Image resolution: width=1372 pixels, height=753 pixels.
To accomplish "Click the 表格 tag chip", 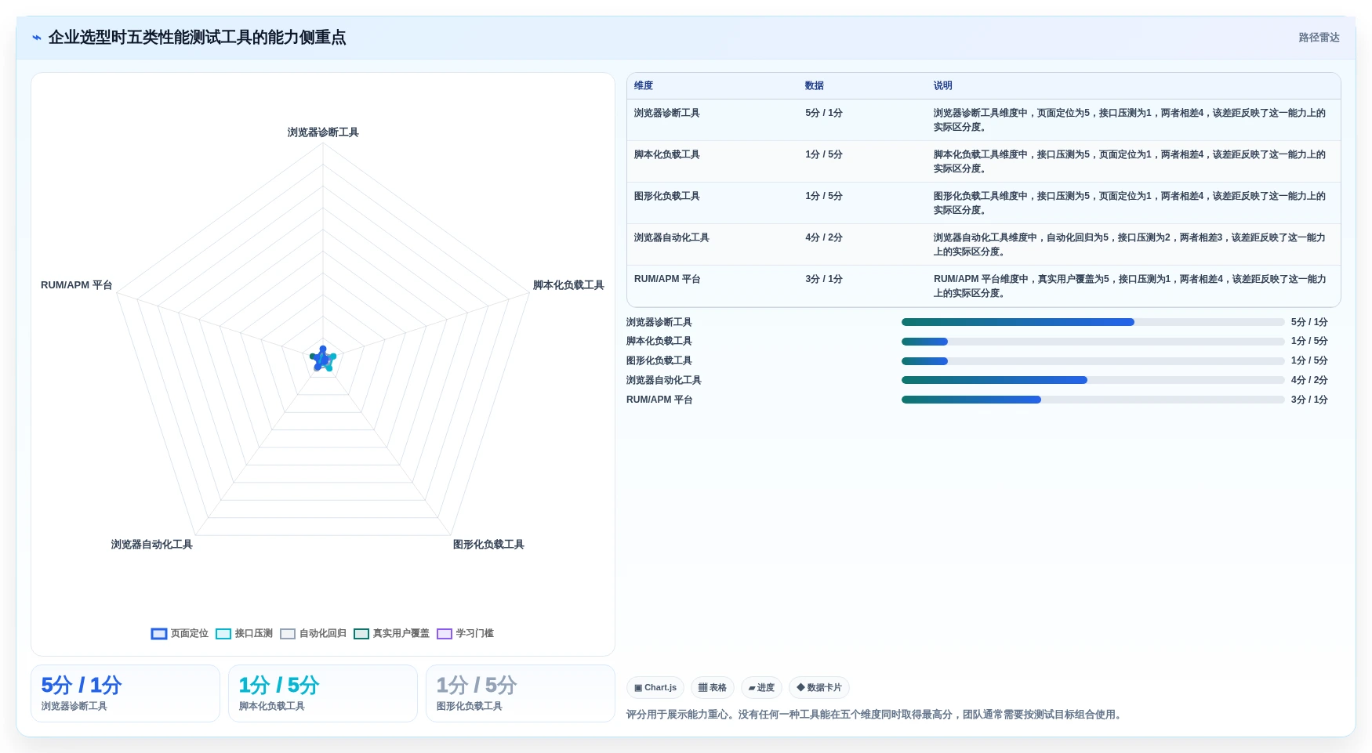I will click(x=713, y=688).
